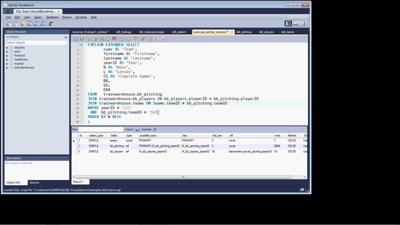Open script file icon in editor toolbar
400x225 pixels.
(x=76, y=39)
